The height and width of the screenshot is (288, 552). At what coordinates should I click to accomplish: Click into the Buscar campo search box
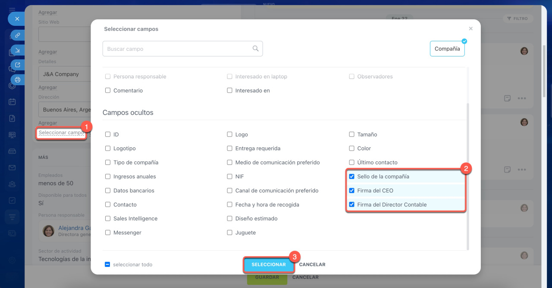(177, 49)
